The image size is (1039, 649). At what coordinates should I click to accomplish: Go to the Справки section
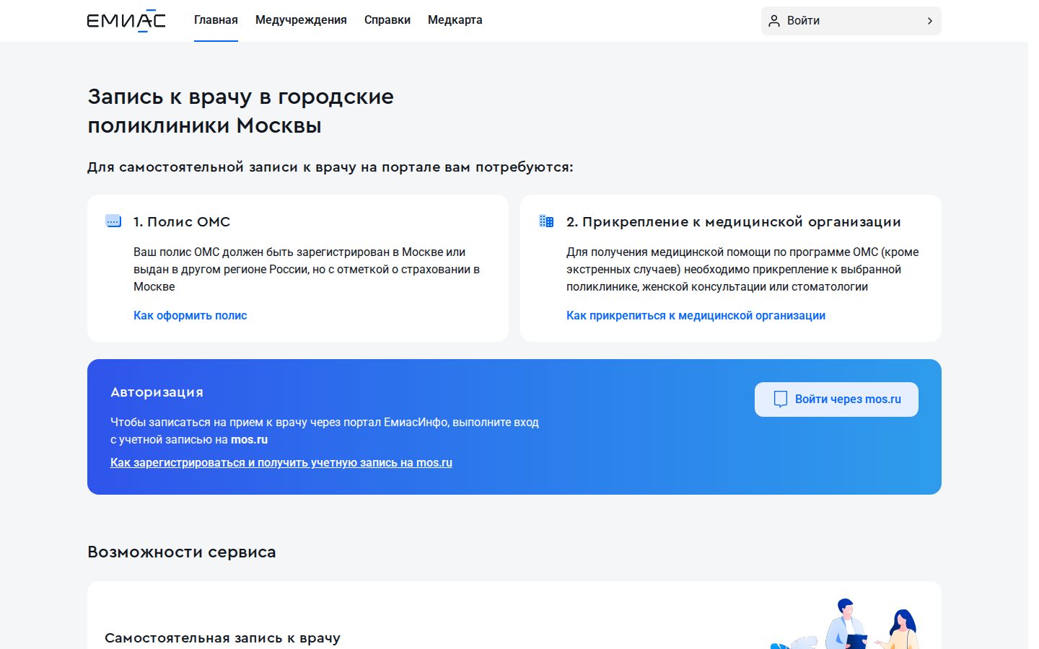pyautogui.click(x=387, y=20)
